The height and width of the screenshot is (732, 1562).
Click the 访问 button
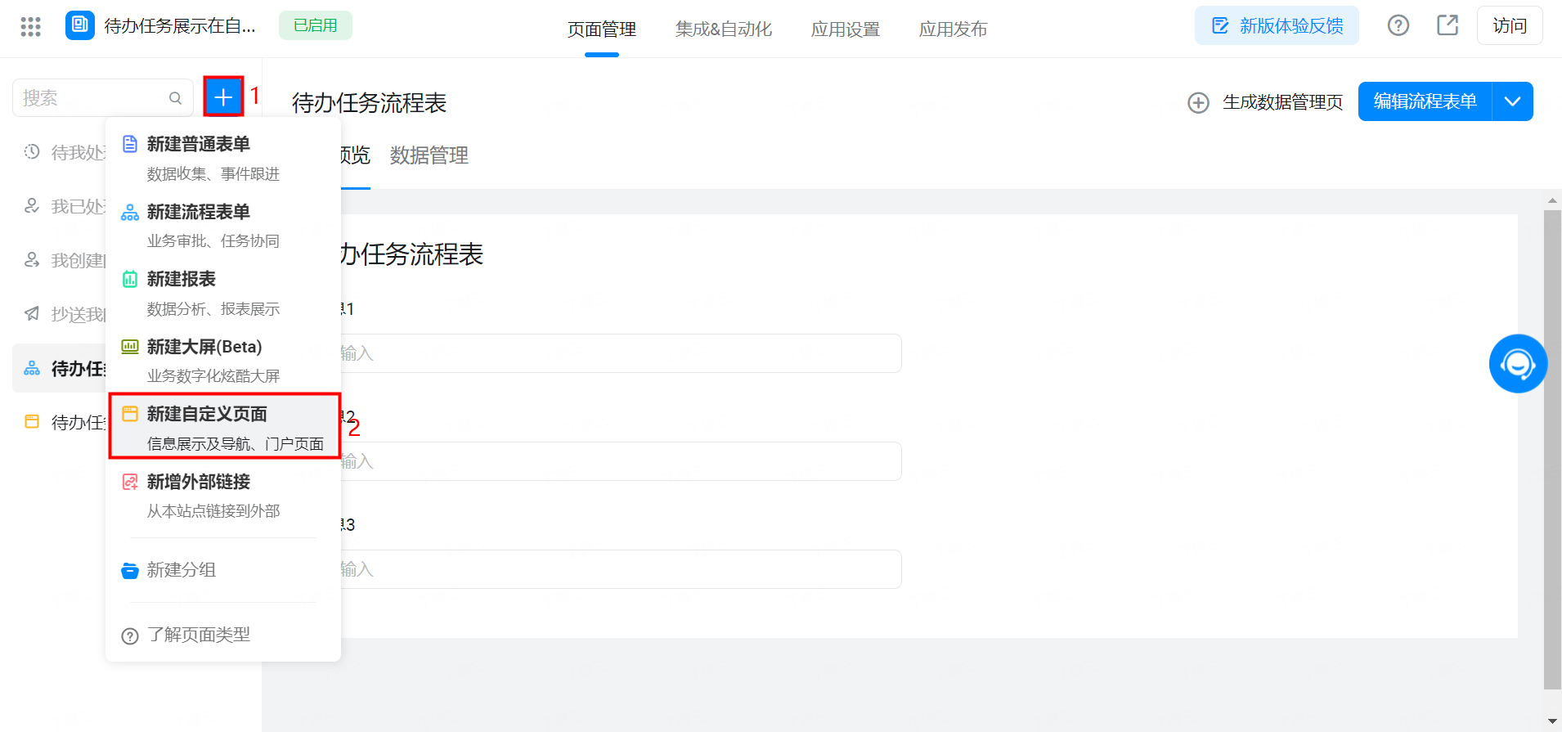pyautogui.click(x=1510, y=25)
